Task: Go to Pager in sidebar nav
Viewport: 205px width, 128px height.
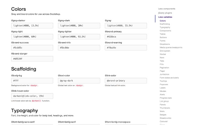Action: tap(162, 71)
